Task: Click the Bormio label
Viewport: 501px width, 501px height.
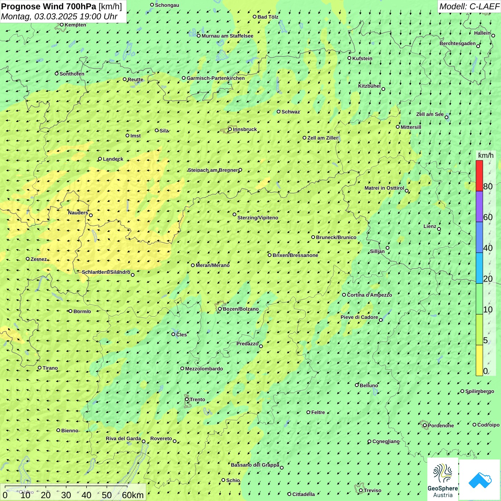Action: (x=82, y=311)
